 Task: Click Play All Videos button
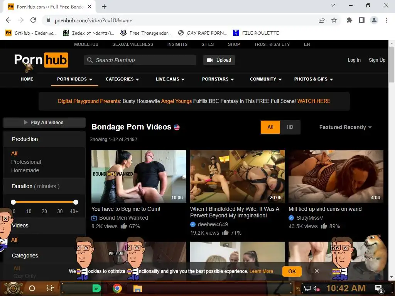[x=44, y=123]
